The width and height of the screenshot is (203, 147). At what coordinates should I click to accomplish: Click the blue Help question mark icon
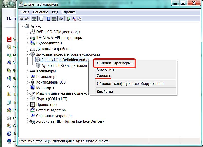48,19
